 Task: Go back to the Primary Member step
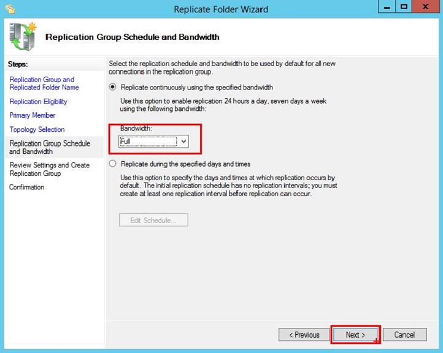[x=32, y=115]
